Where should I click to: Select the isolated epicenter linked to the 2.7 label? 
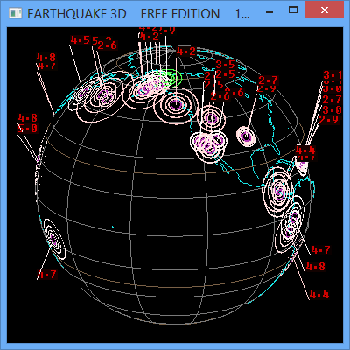pos(246,136)
